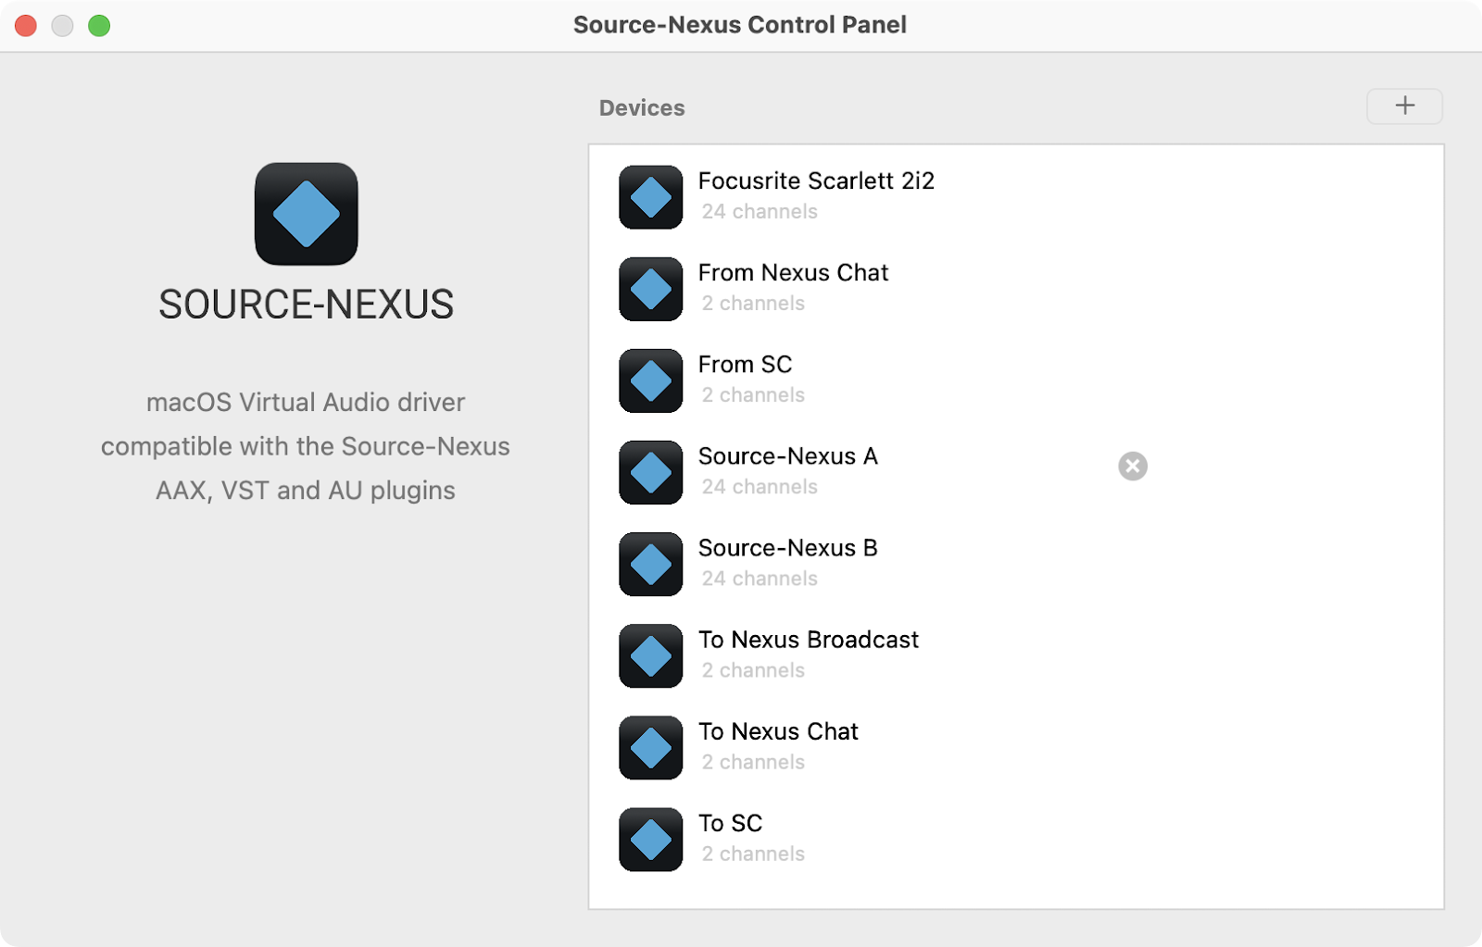The height and width of the screenshot is (947, 1482).
Task: Click the To Nexus Broadcast device icon
Action: (650, 655)
